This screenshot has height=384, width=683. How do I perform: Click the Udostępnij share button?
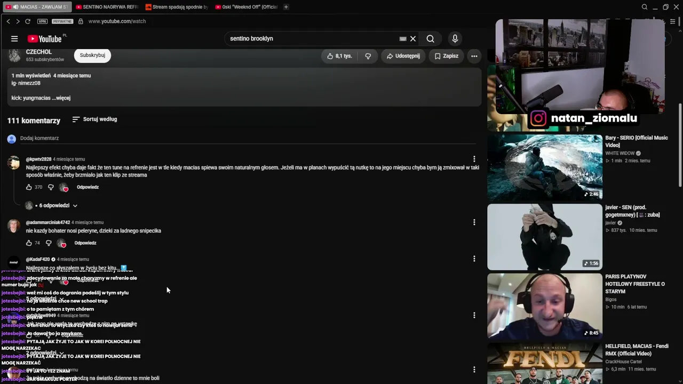[x=403, y=56]
